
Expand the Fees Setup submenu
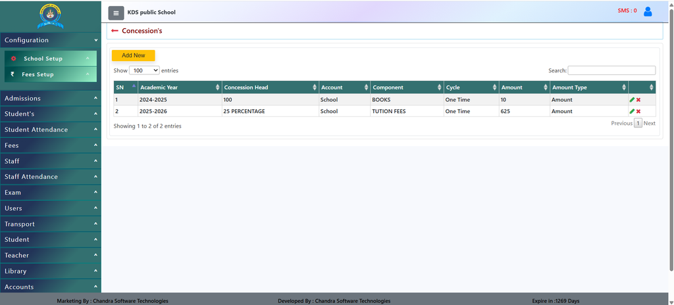(x=51, y=74)
